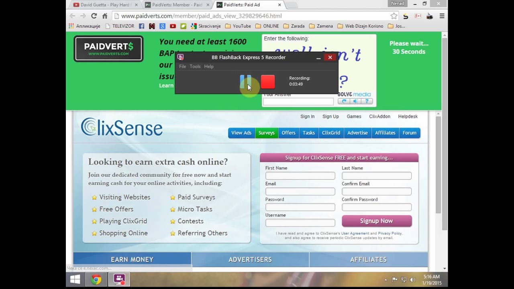Screen dimensions: 514x289
Task: Click the PaidVerts logo
Action: click(108, 49)
